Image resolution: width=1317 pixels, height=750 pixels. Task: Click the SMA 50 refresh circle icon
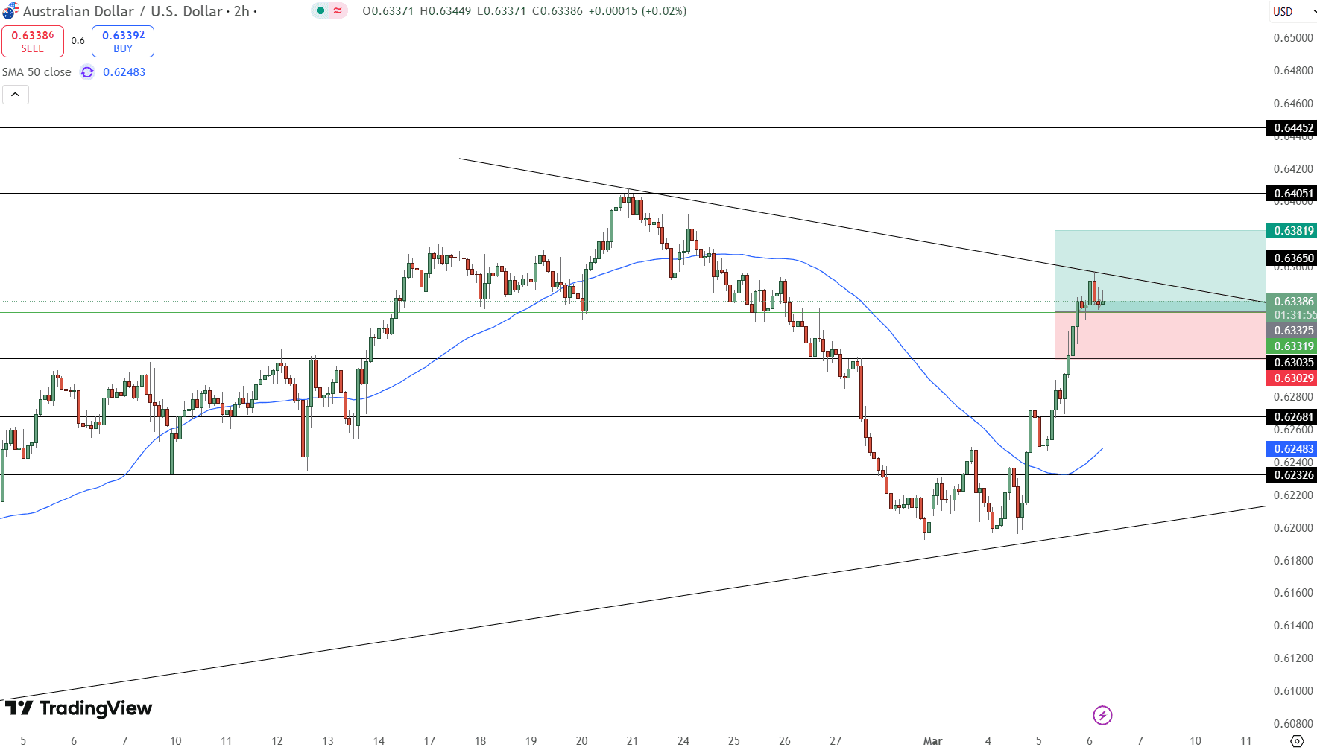pos(87,72)
